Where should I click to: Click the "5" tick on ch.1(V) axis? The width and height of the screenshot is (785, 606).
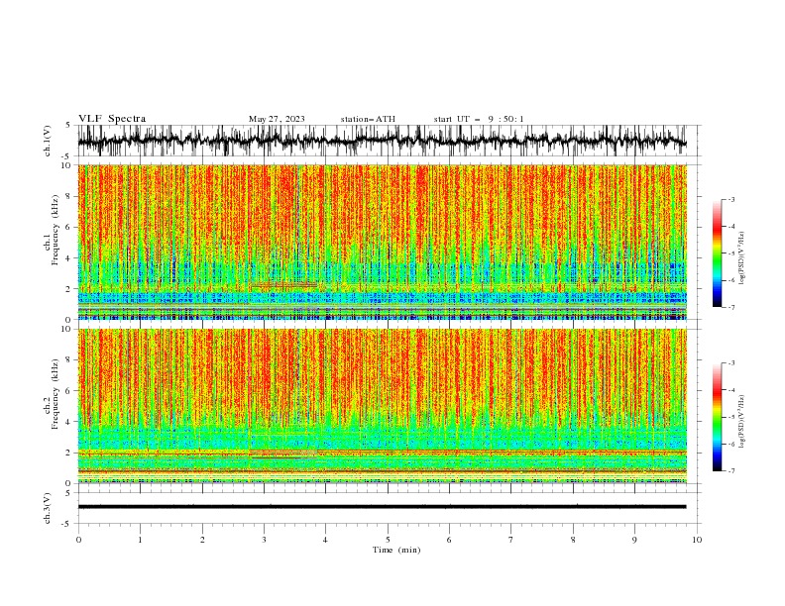[x=68, y=125]
